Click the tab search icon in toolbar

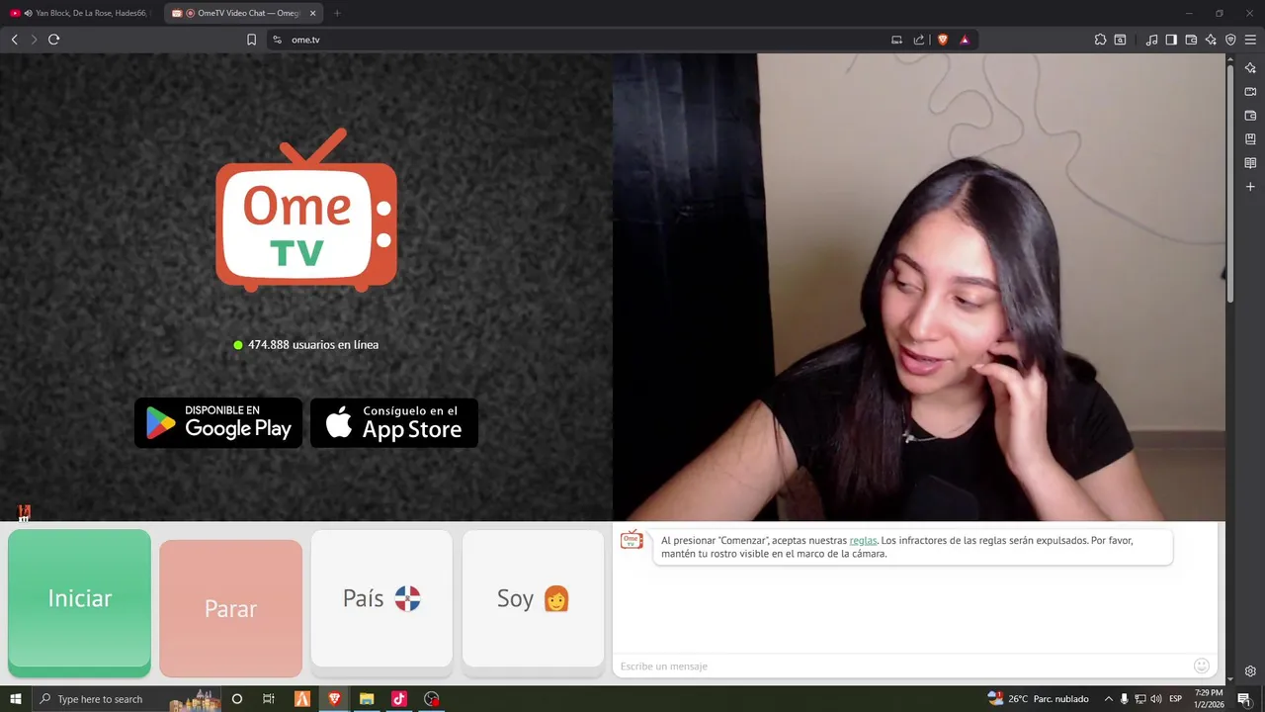(1120, 40)
